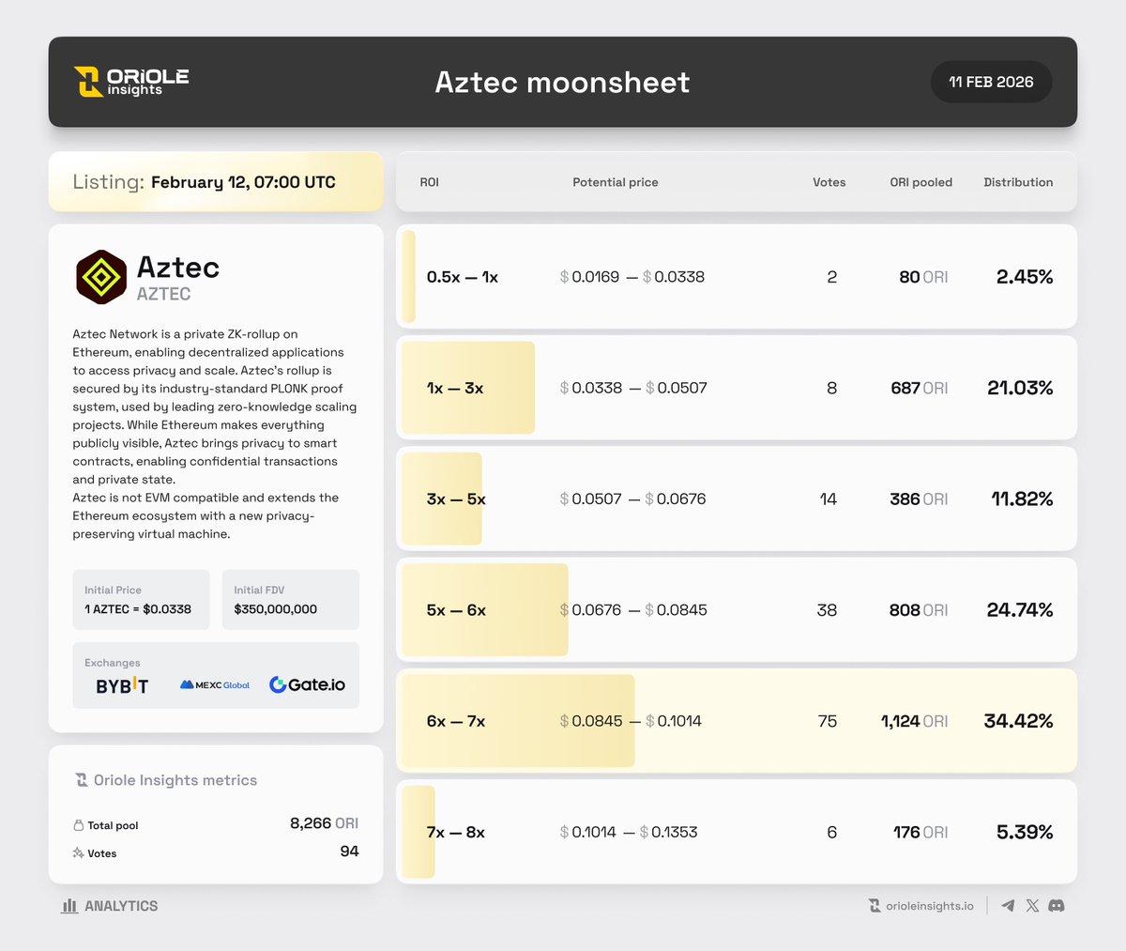Click the Distribution column header
The height and width of the screenshot is (951, 1126).
click(x=1018, y=182)
